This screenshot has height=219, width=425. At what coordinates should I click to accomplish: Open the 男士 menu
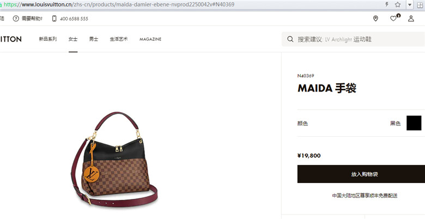(x=94, y=39)
